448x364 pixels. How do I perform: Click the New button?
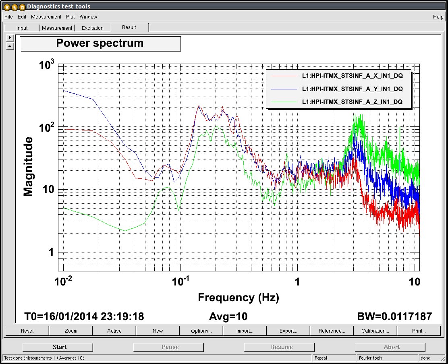point(158,331)
